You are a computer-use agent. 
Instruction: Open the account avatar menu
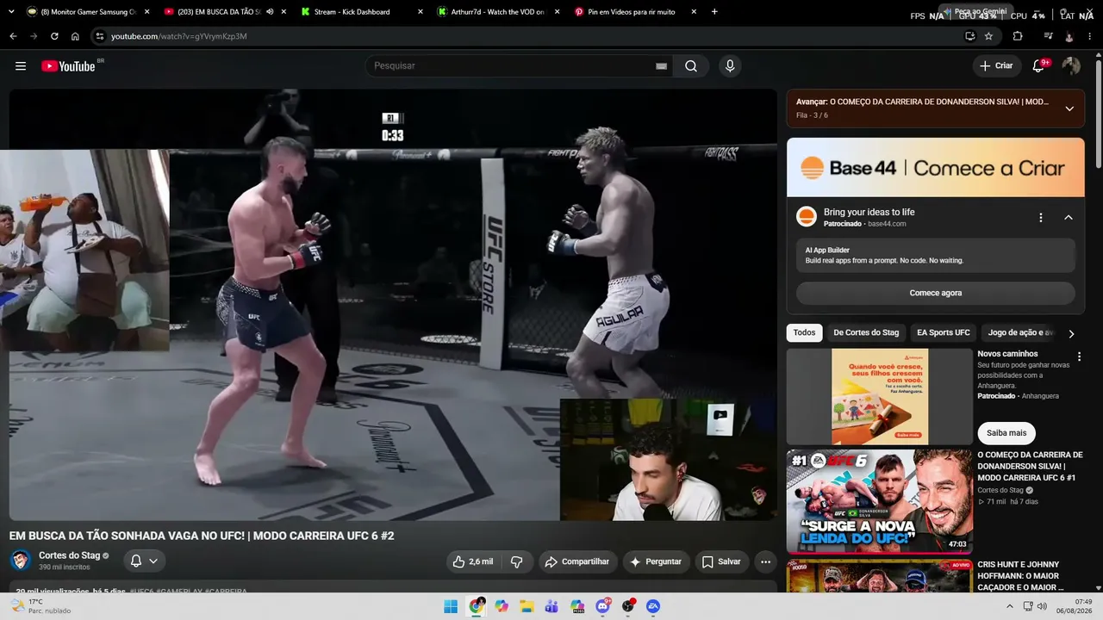point(1071,66)
